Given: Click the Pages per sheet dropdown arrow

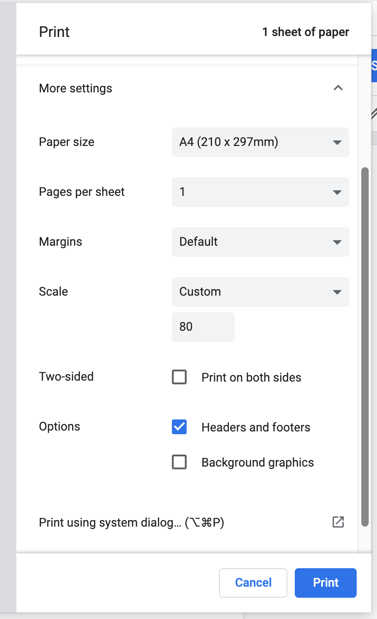Looking at the screenshot, I should (x=338, y=192).
